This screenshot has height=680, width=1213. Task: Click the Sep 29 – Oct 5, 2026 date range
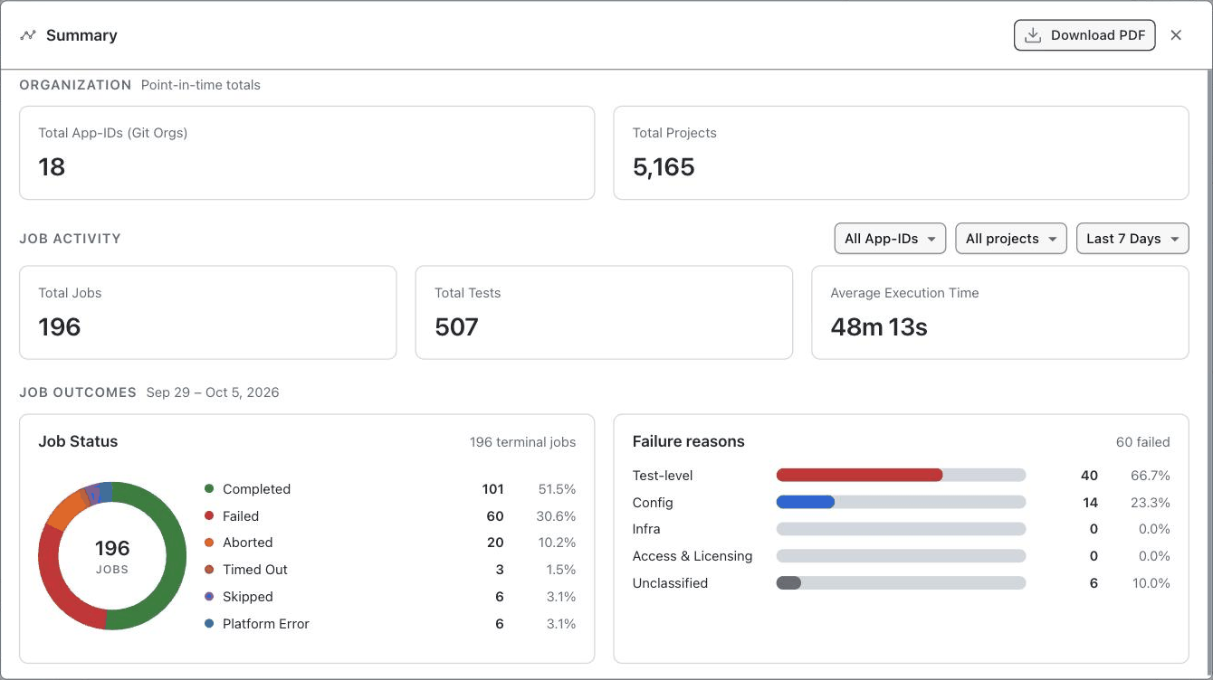213,392
